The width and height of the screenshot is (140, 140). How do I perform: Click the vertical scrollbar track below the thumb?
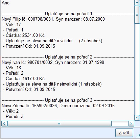pyautogui.click(x=137, y=69)
